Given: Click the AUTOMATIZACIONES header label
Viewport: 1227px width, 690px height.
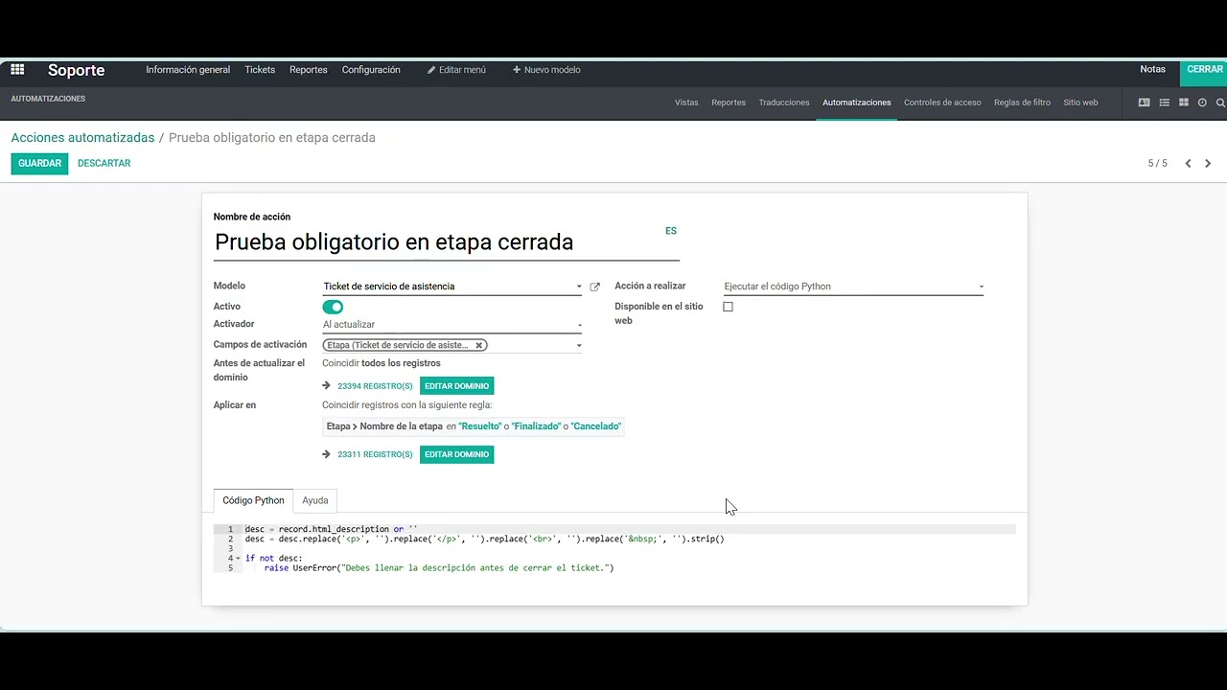Looking at the screenshot, I should click(48, 99).
